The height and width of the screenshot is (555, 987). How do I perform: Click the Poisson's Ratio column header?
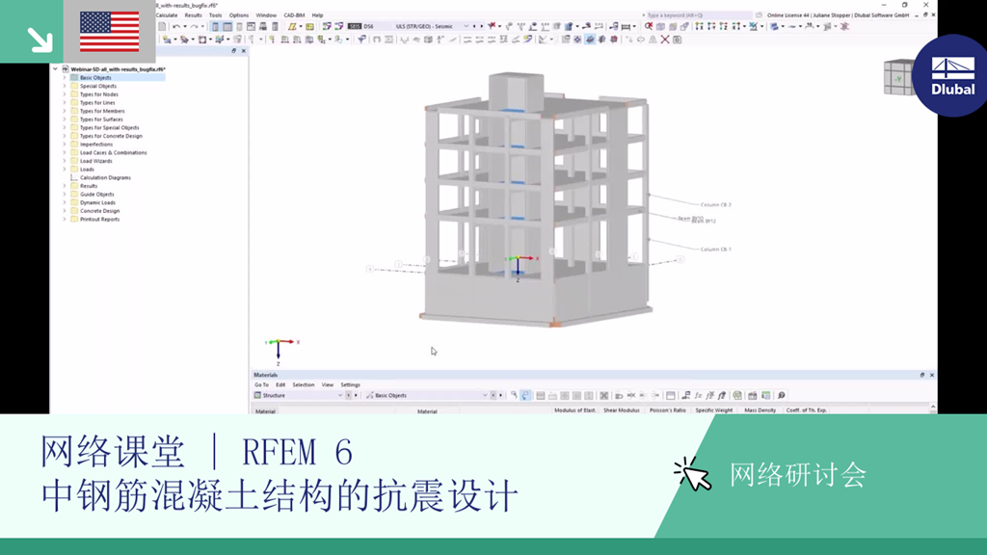coord(667,410)
